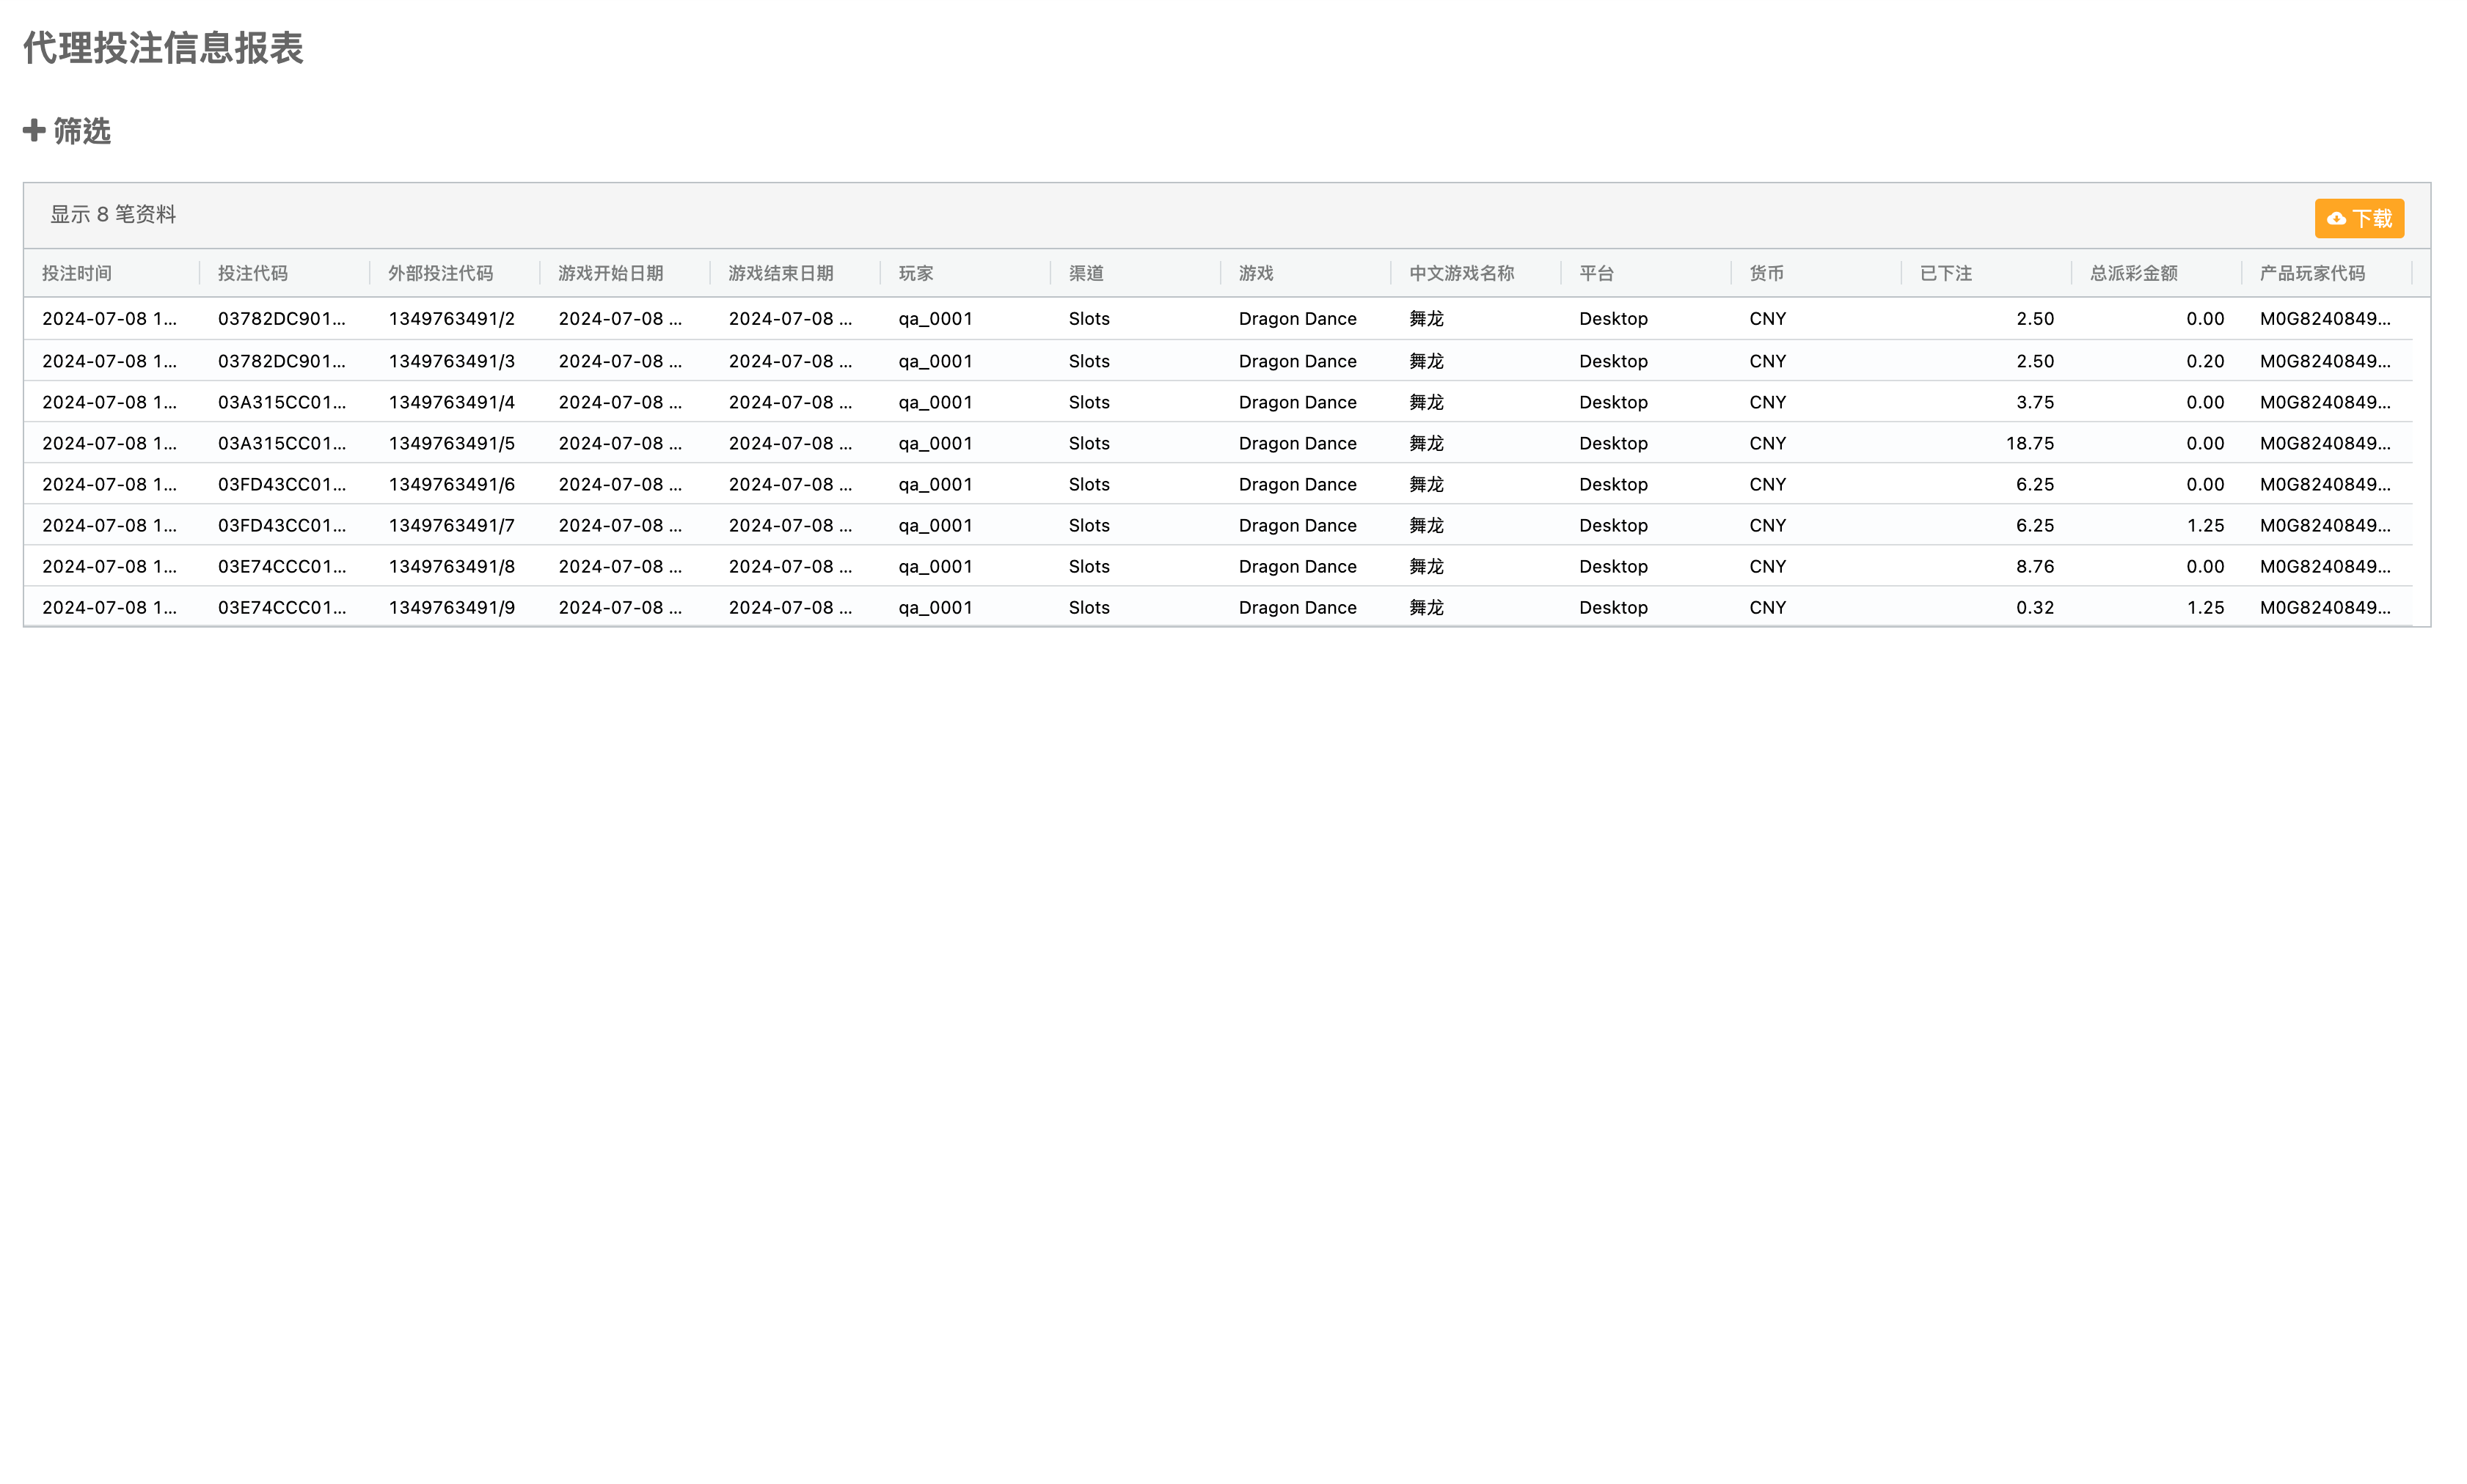The height and width of the screenshot is (1484, 2467).
Task: Click the 投注代码 column header
Action: 253,273
